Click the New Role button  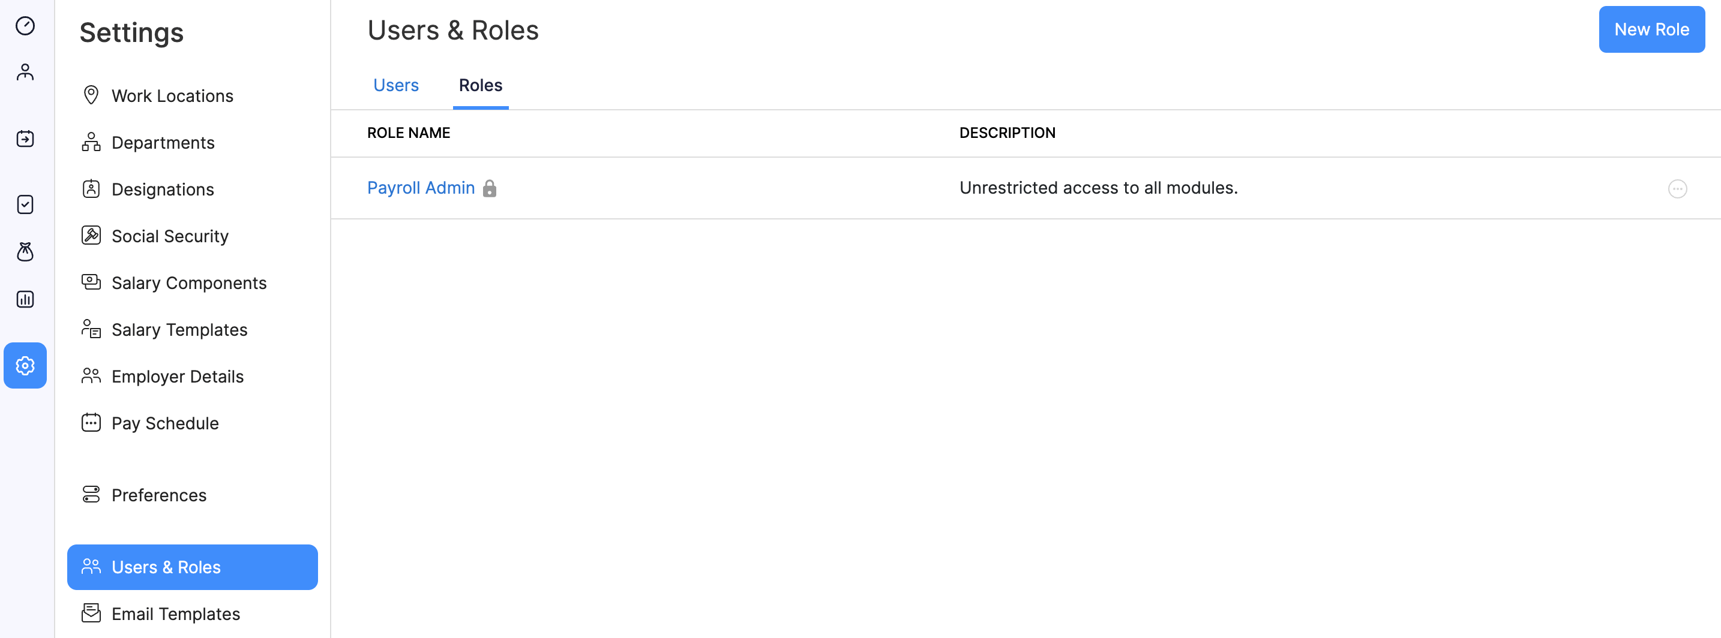1651,29
